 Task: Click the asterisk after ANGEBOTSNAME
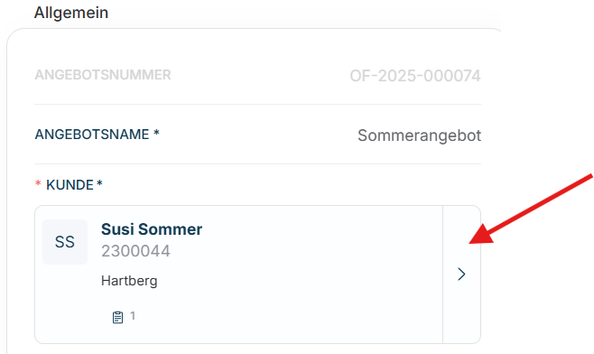tap(156, 133)
